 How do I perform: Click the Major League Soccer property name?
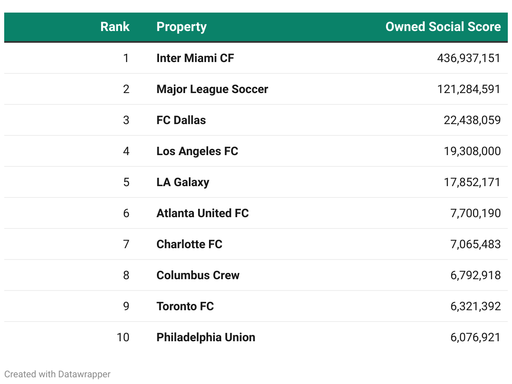point(212,89)
